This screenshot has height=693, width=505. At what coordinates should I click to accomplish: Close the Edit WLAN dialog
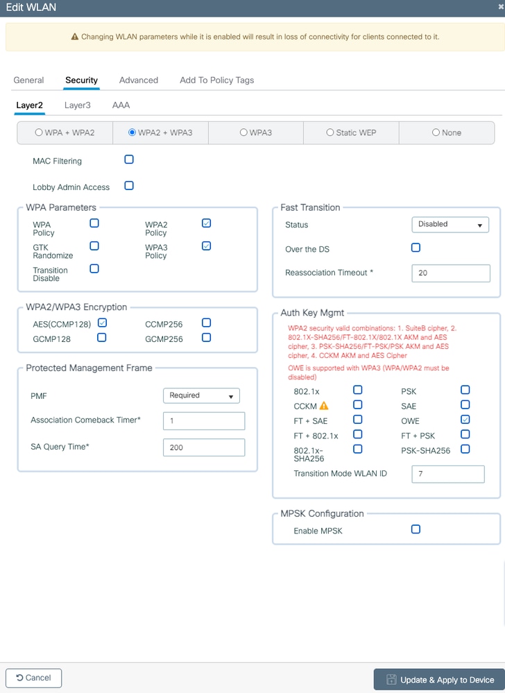pos(501,7)
